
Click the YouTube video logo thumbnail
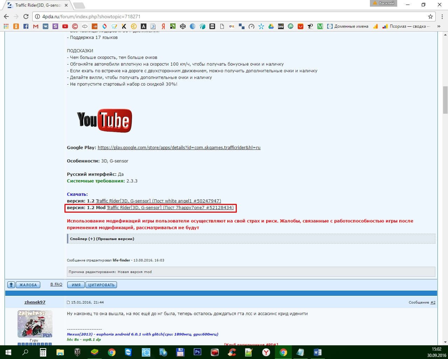[104, 120]
